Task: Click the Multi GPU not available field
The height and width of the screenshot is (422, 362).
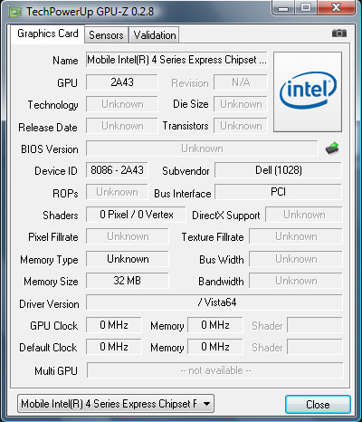Action: click(215, 370)
